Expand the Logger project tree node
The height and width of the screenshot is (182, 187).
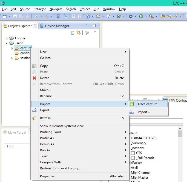click(x=7, y=38)
